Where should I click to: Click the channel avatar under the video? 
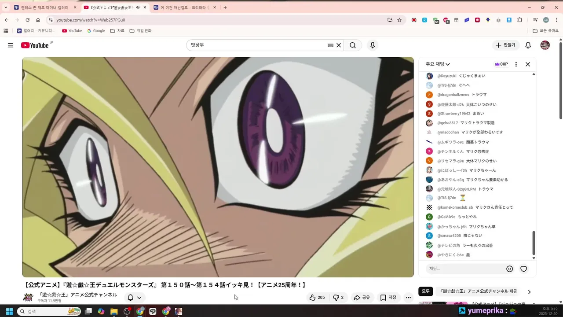[28, 298]
